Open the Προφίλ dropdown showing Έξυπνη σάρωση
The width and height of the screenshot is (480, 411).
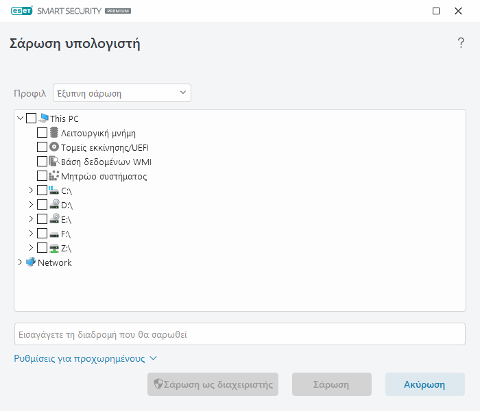point(122,93)
